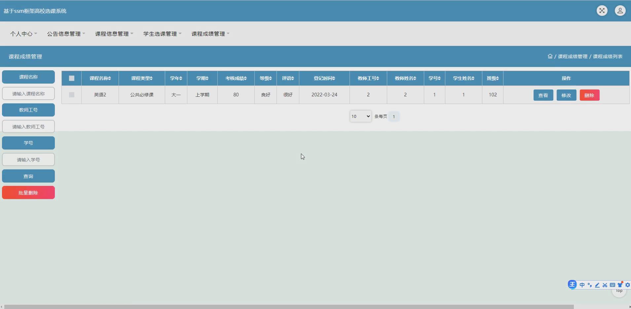
Task: Open the user profile avatar icon
Action: pyautogui.click(x=620, y=11)
